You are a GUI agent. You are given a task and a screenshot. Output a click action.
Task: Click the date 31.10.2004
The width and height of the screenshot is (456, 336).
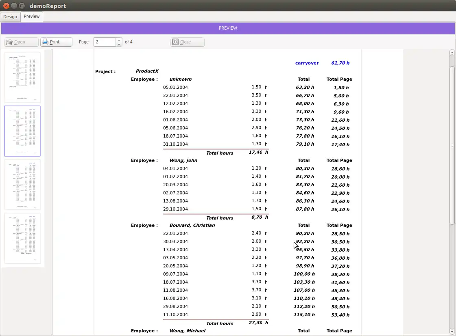(x=175, y=144)
